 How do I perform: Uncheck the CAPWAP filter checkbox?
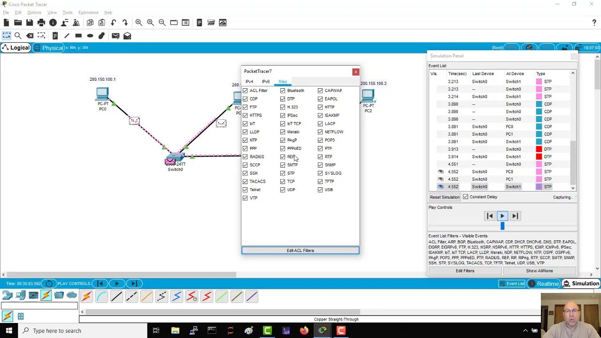coord(320,91)
